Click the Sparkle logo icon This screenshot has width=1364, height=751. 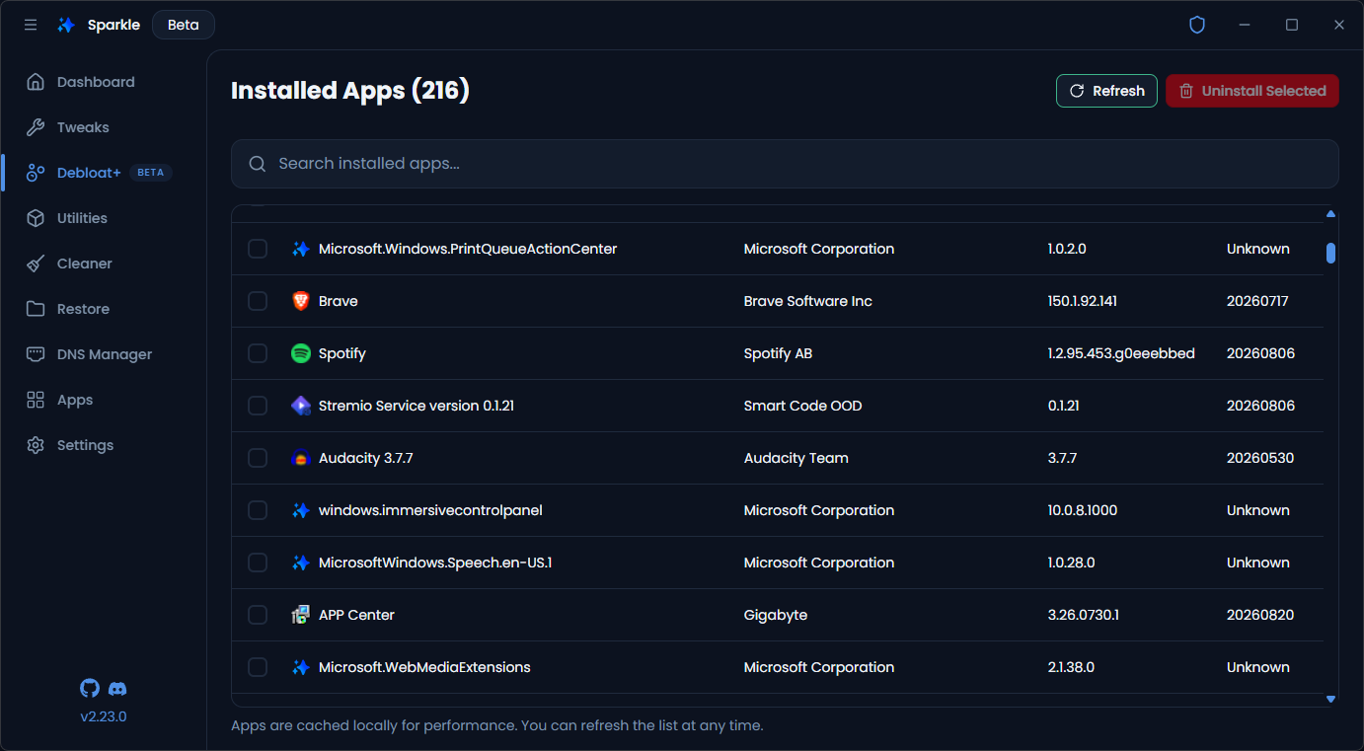pos(66,25)
